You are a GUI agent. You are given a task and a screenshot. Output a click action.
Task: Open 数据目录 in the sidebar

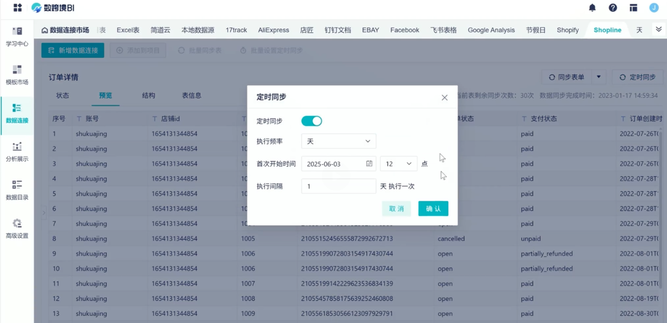click(x=17, y=190)
